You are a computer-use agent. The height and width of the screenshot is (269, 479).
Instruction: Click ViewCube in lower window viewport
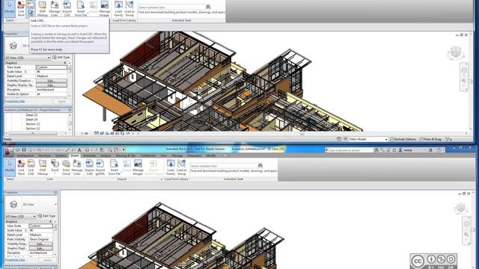pos(461,208)
